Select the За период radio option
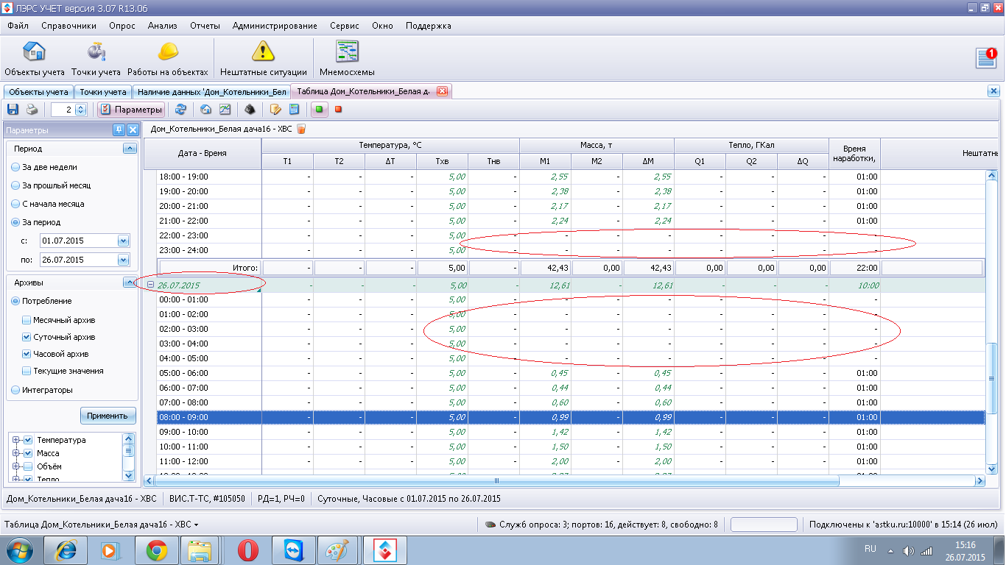Image resolution: width=1006 pixels, height=565 pixels. (35, 222)
